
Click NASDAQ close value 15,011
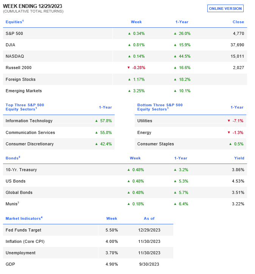tap(237, 56)
